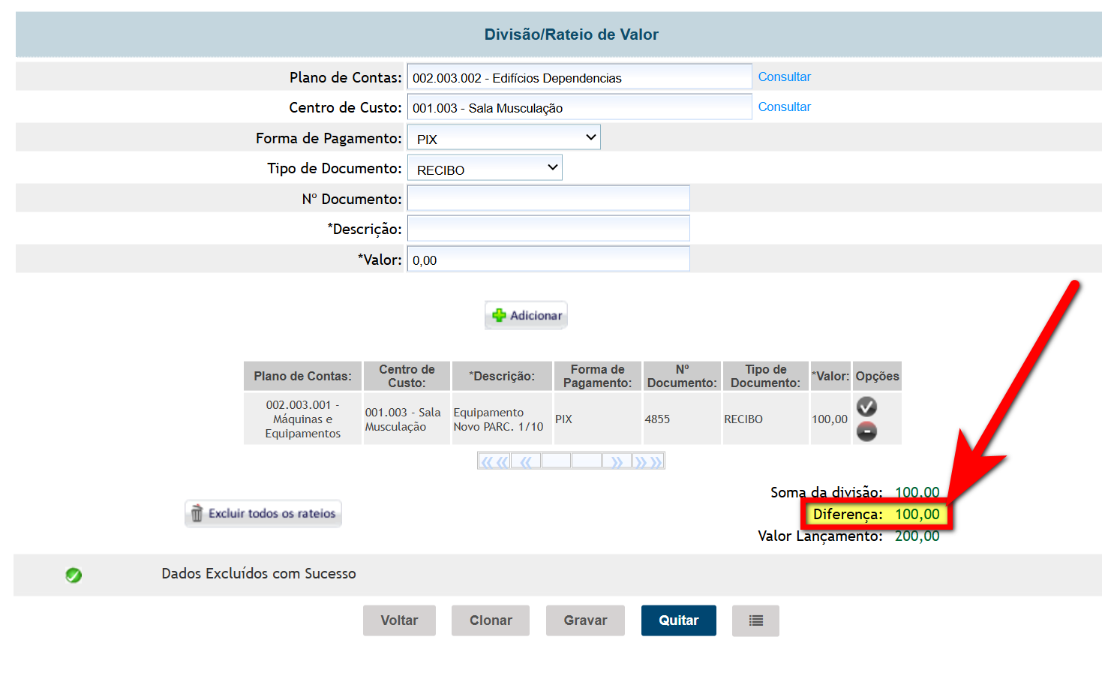Viewport: 1102px width, 673px height.
Task: Select the Valor field showing 0,00
Action: click(548, 260)
